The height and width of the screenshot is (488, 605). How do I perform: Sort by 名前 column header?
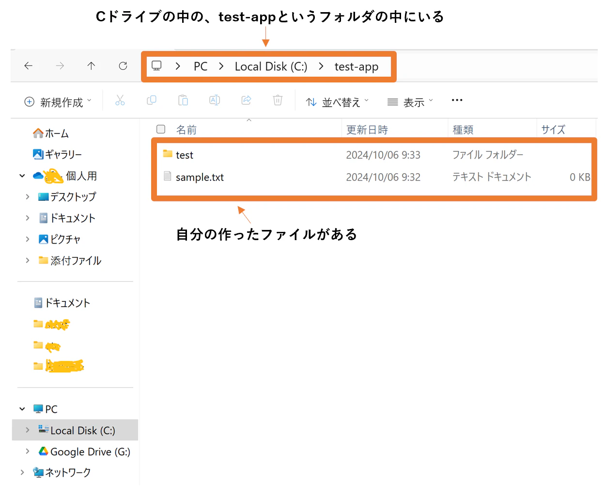click(x=186, y=130)
